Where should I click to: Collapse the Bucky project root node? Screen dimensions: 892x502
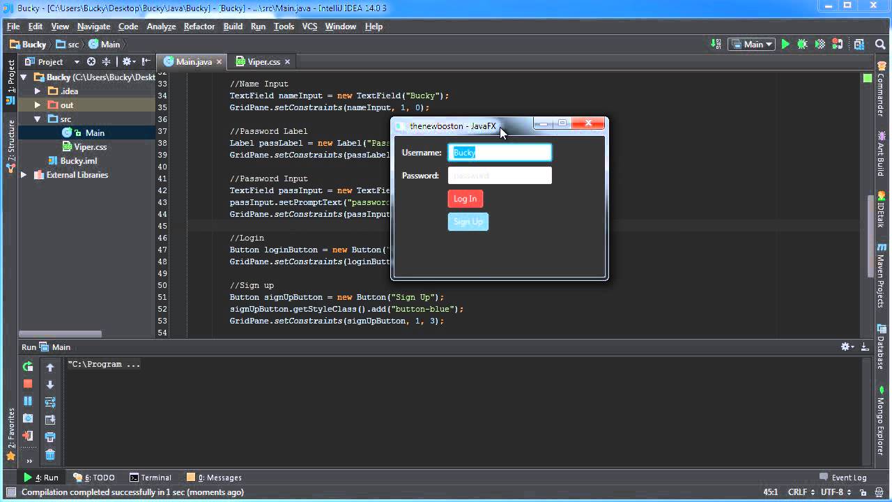pos(24,77)
